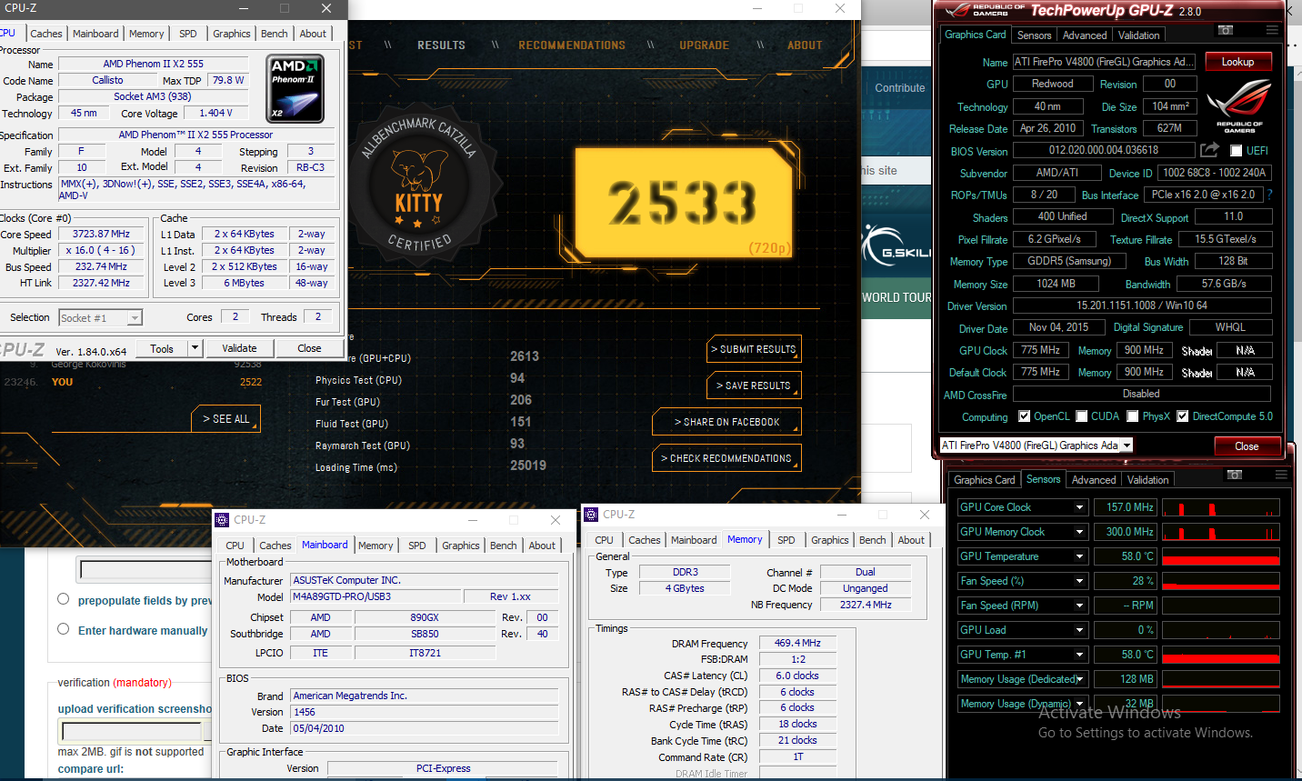1302x781 pixels.
Task: Open RECOMMENDATIONS in Catzilla navigation
Action: click(572, 45)
